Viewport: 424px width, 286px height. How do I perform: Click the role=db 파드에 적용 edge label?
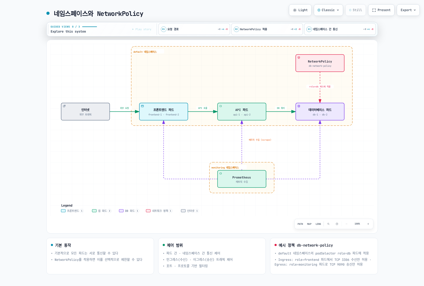320,87
